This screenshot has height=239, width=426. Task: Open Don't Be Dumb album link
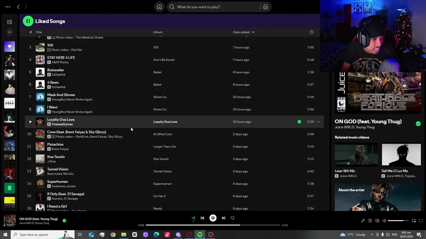pyautogui.click(x=164, y=60)
